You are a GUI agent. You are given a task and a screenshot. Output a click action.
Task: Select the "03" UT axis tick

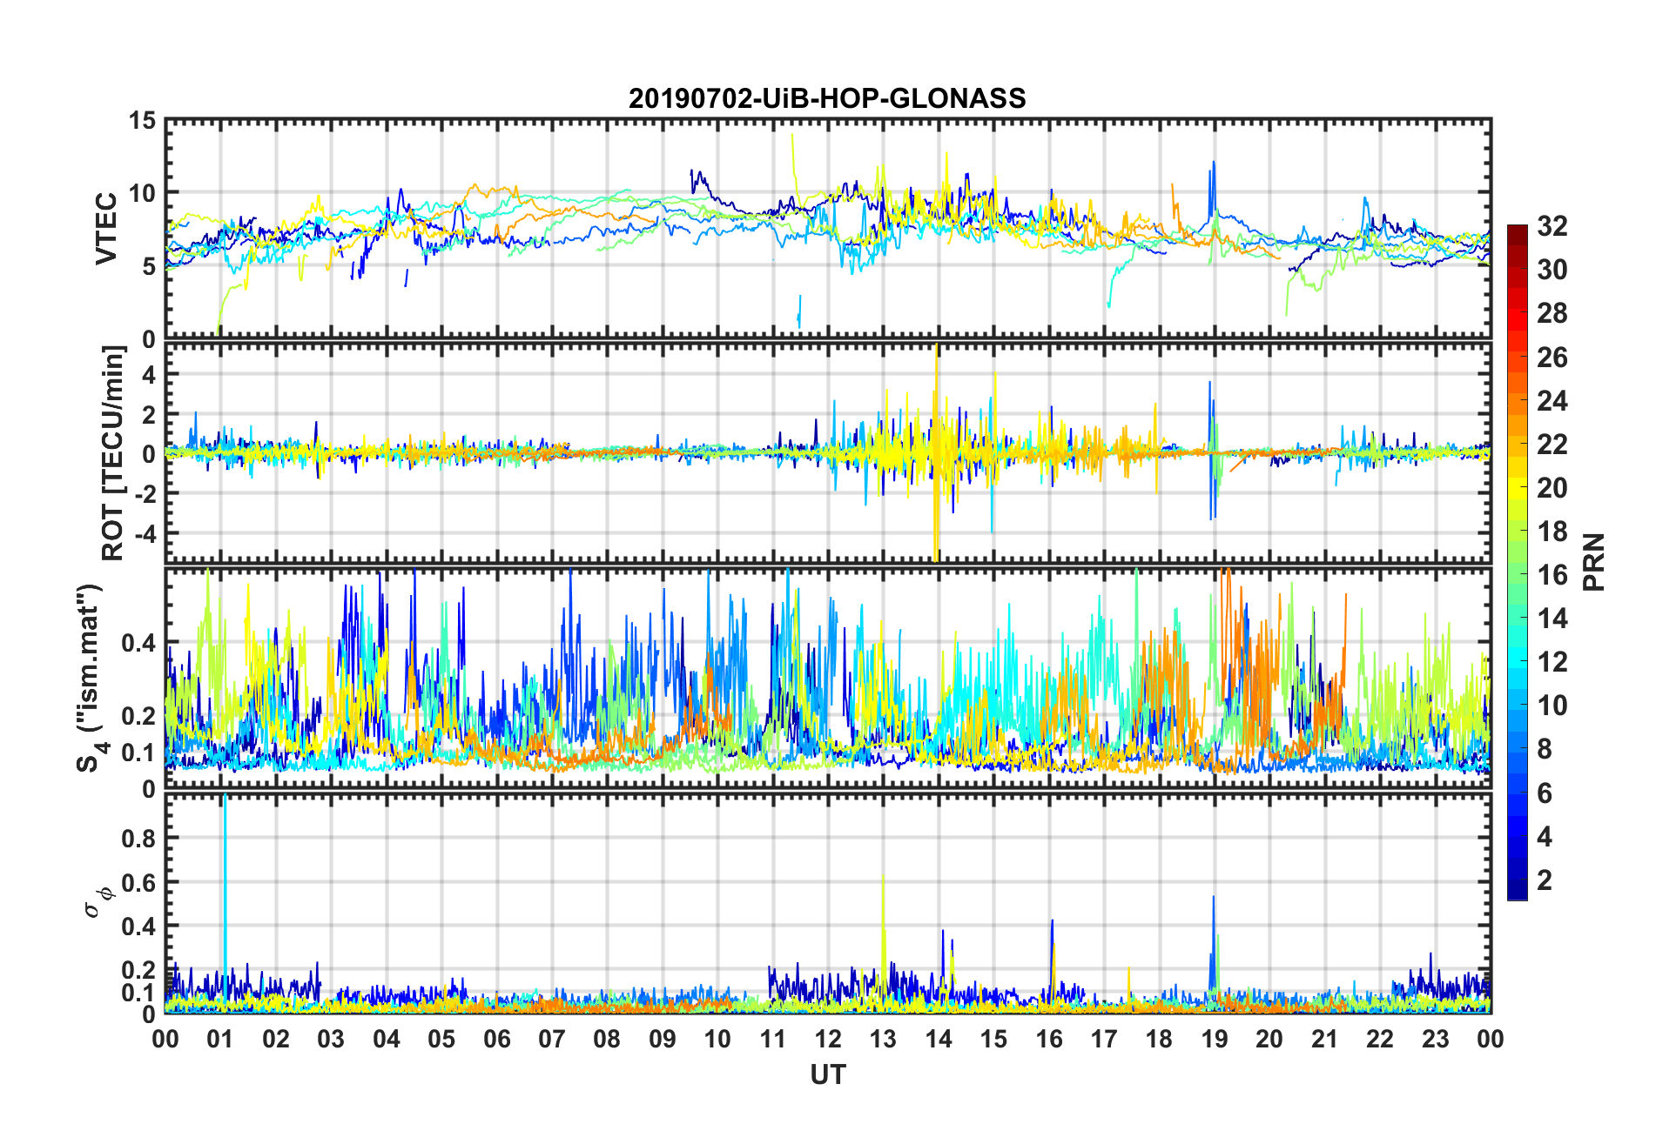click(x=331, y=1039)
